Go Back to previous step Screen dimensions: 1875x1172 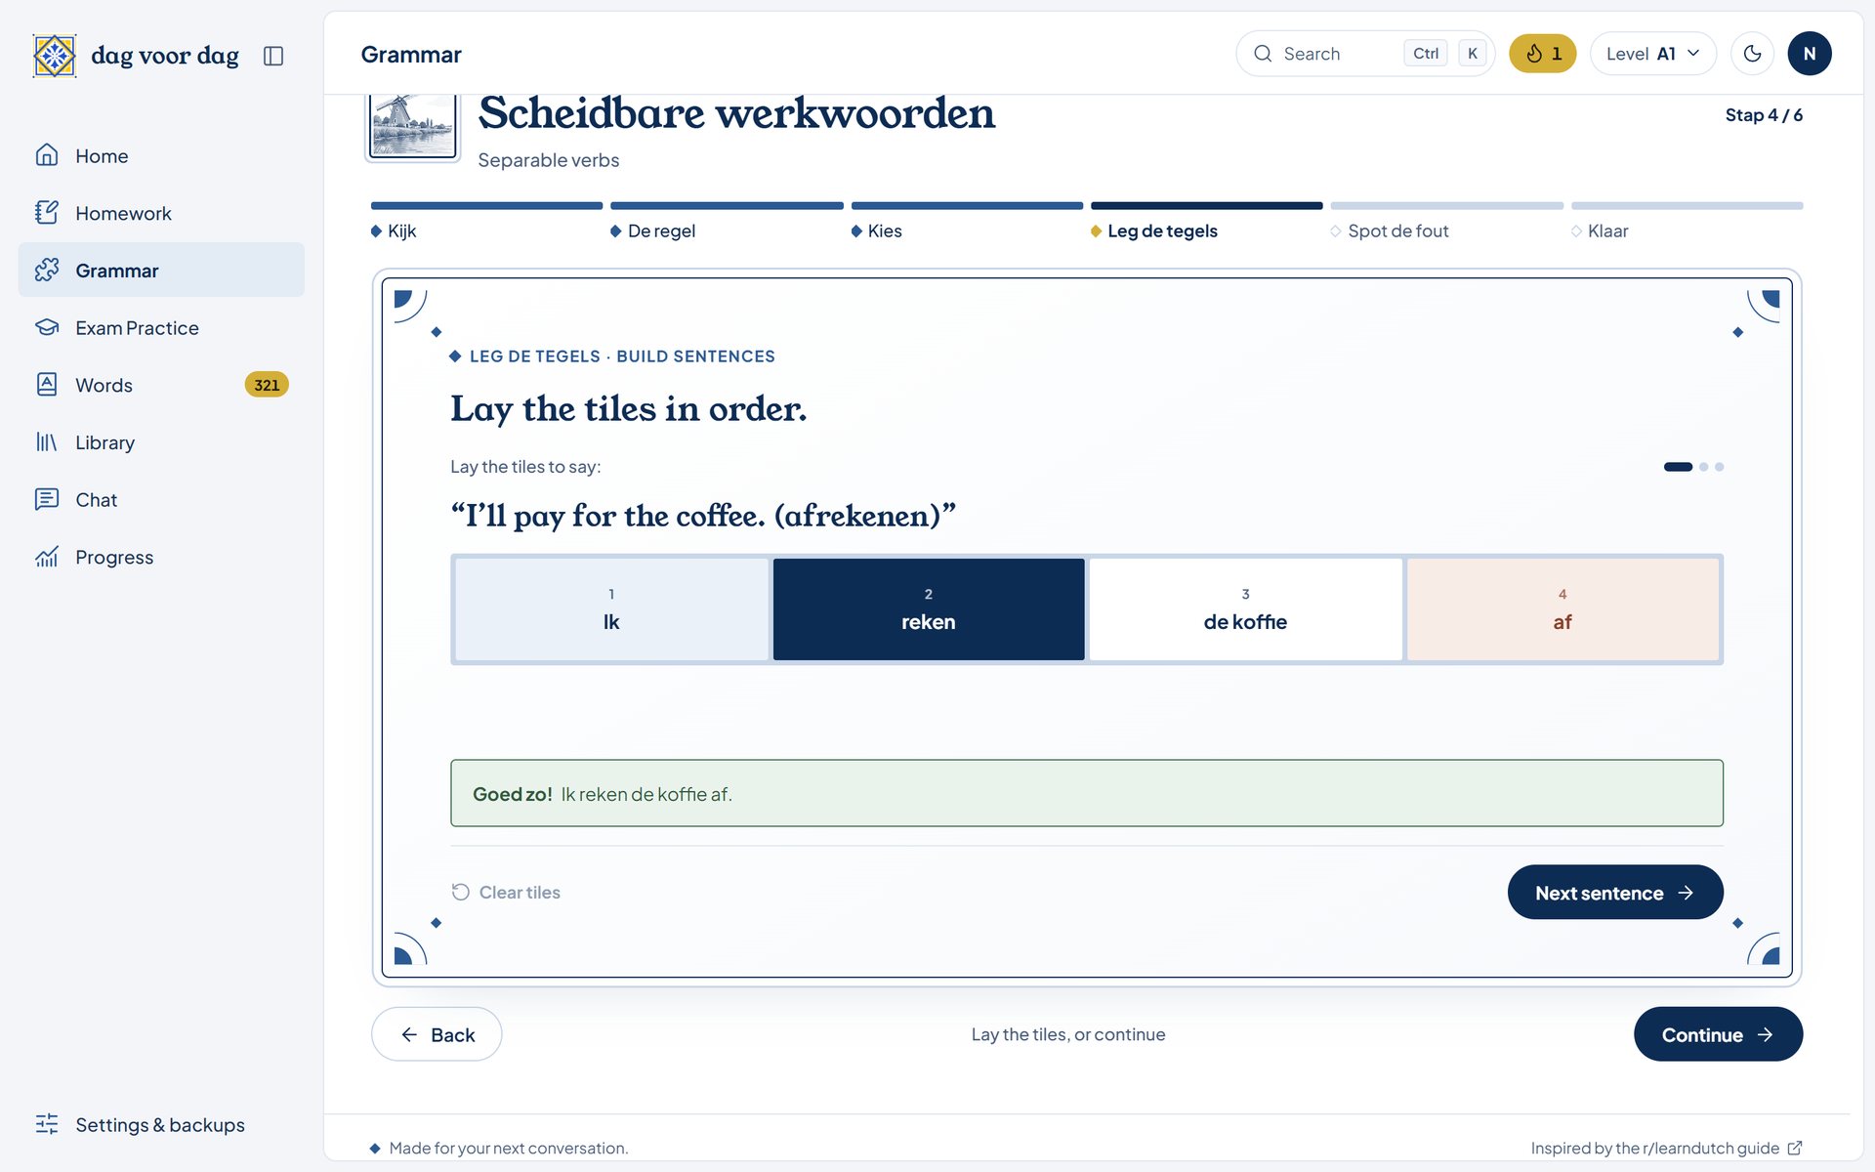pyautogui.click(x=437, y=1034)
